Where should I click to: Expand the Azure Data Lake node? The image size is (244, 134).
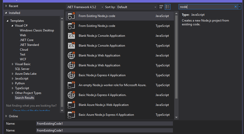pos(12,74)
